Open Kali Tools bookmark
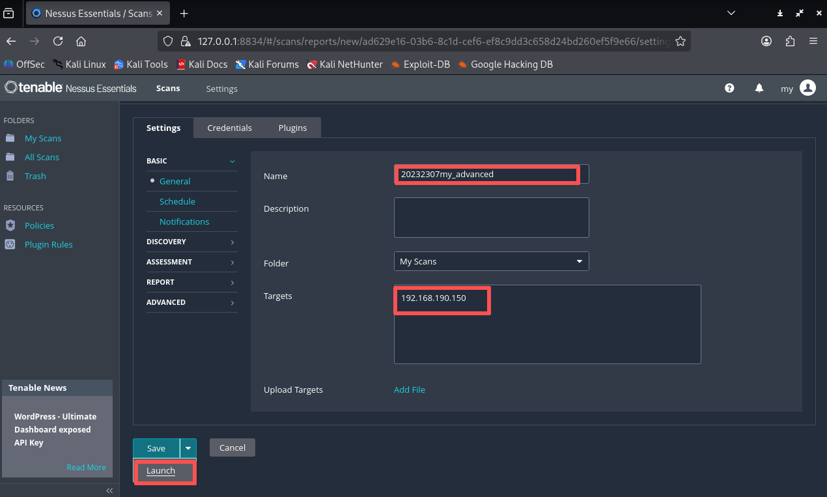827x497 pixels. pyautogui.click(x=141, y=64)
